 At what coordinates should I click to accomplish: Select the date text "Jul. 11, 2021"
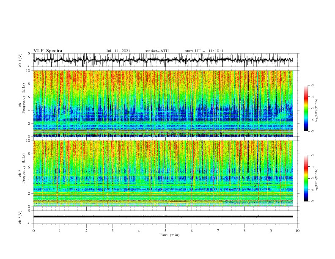[x=118, y=51]
